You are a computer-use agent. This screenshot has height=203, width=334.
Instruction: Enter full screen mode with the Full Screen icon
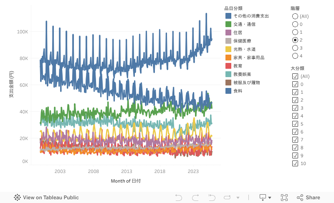pyautogui.click(x=284, y=198)
